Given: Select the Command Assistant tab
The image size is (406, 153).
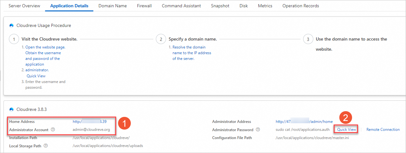Looking at the screenshot, I should [x=181, y=6].
